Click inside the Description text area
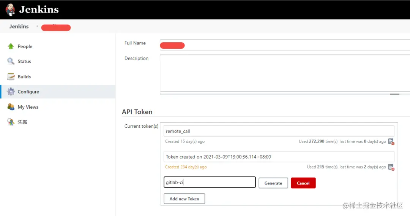410x216 pixels. (x=285, y=73)
